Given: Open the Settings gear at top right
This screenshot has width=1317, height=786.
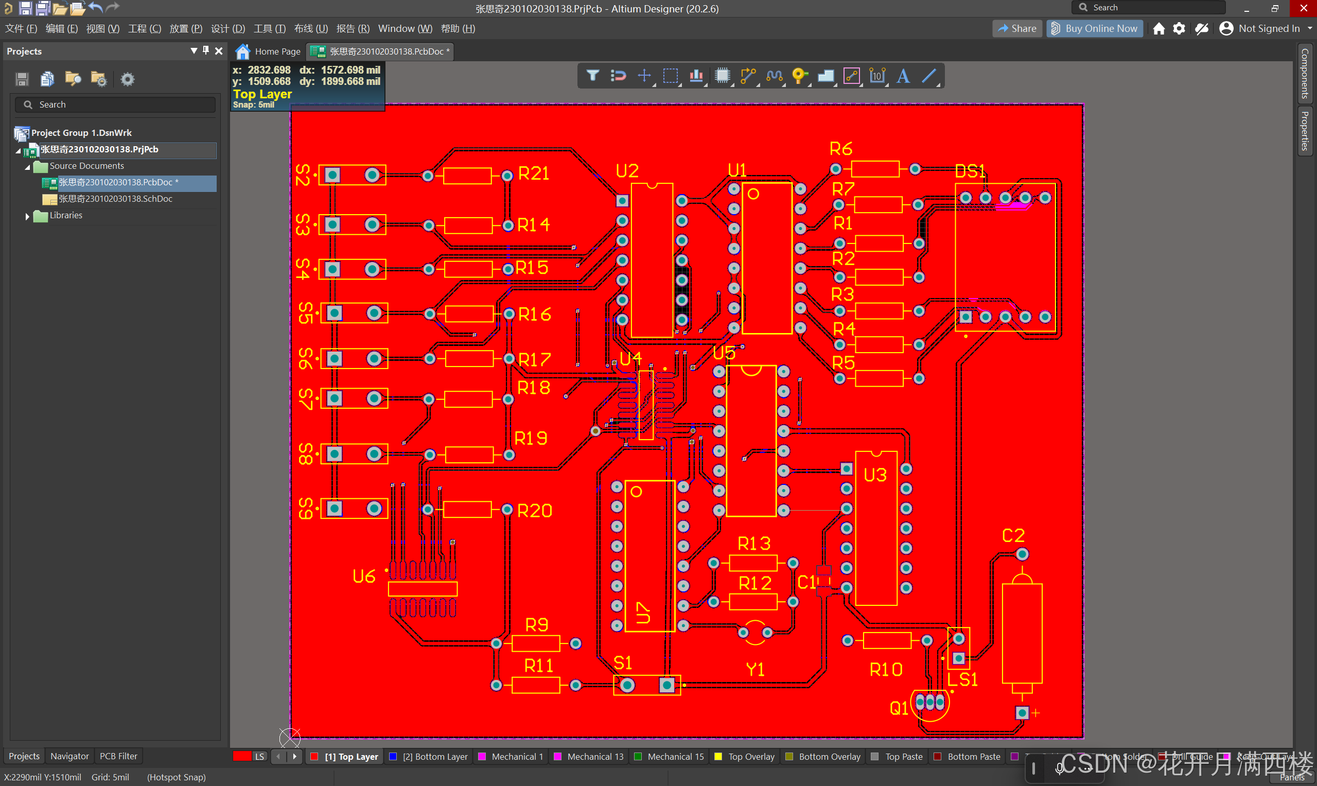Looking at the screenshot, I should click(1179, 29).
